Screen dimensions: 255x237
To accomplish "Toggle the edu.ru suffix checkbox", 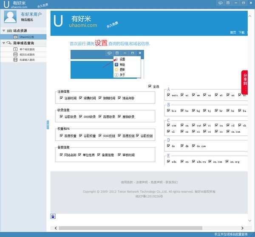I will coord(193,161).
